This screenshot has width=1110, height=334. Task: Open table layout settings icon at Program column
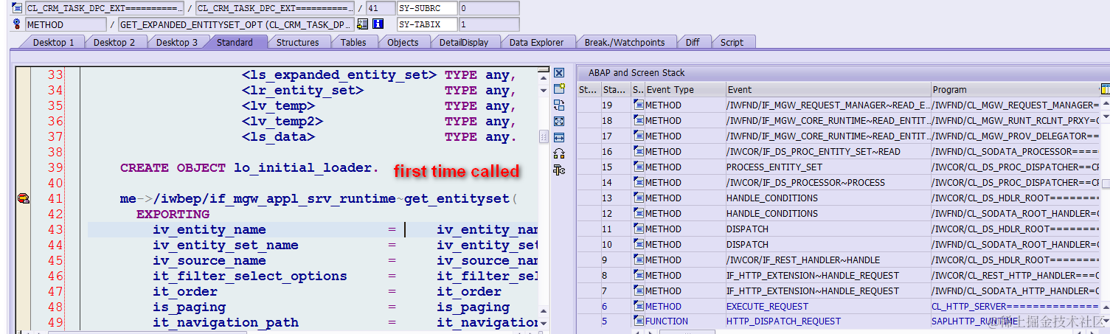1105,89
